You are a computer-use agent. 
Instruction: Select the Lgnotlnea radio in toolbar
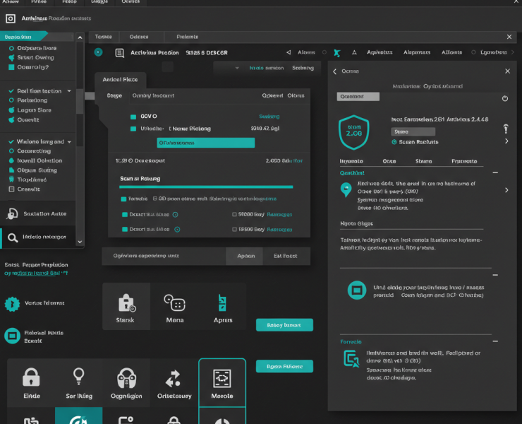(473, 52)
